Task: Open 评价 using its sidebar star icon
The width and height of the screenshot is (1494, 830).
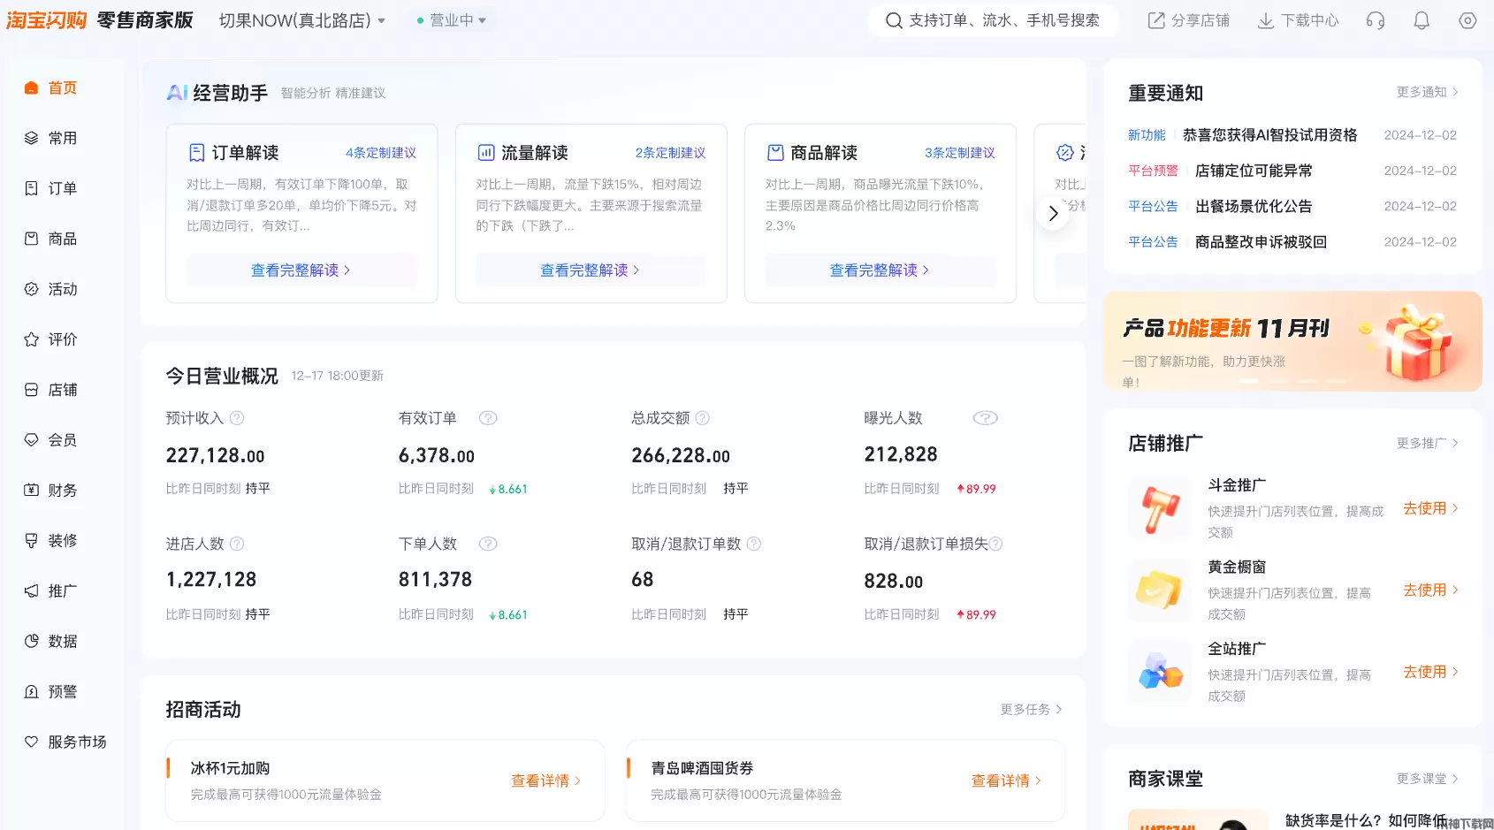Action: [x=31, y=339]
